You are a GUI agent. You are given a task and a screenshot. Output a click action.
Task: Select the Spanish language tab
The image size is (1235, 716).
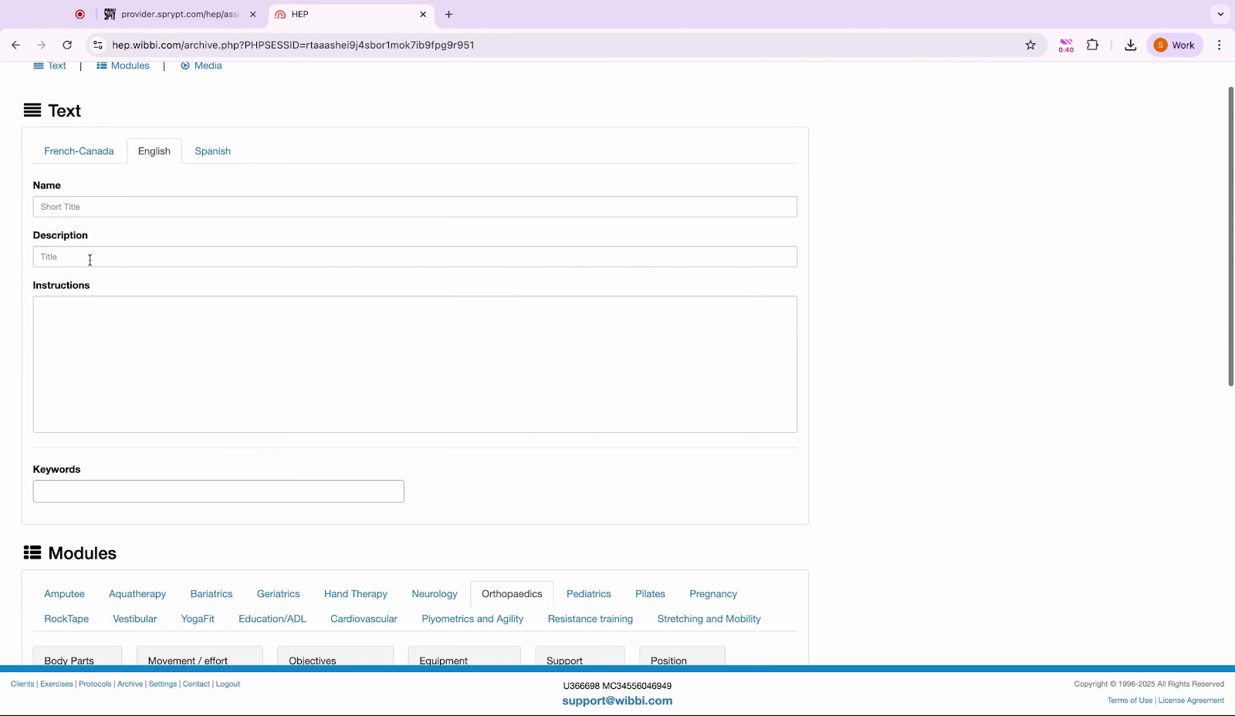coord(213,151)
